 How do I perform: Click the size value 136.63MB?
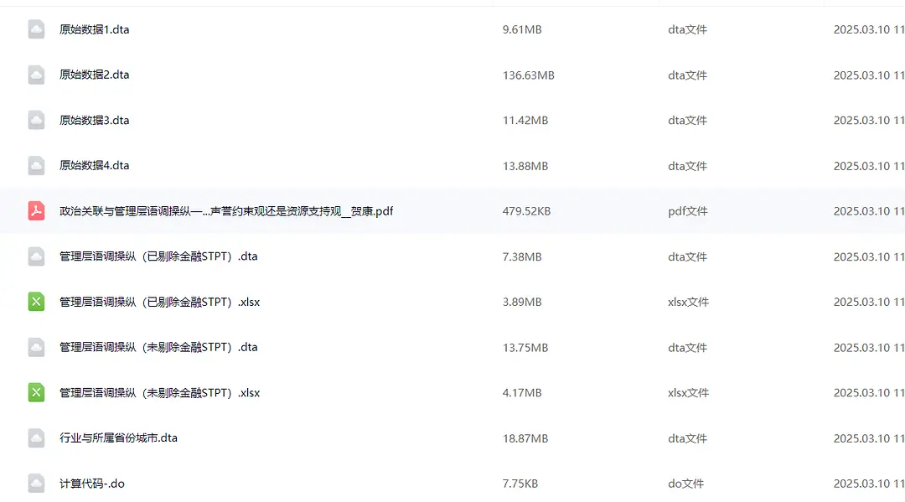(x=528, y=75)
